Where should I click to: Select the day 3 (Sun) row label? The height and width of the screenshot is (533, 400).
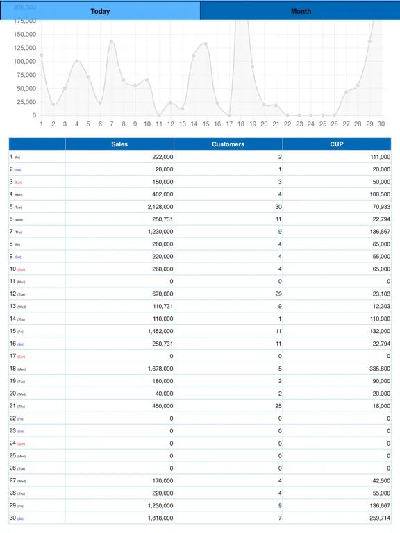[x=16, y=182]
